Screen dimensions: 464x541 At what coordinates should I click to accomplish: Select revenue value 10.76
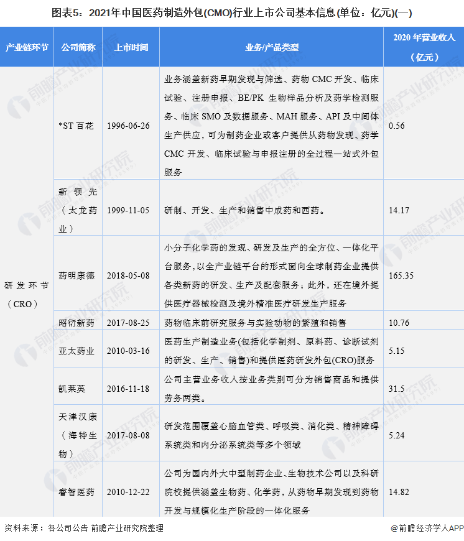399,323
